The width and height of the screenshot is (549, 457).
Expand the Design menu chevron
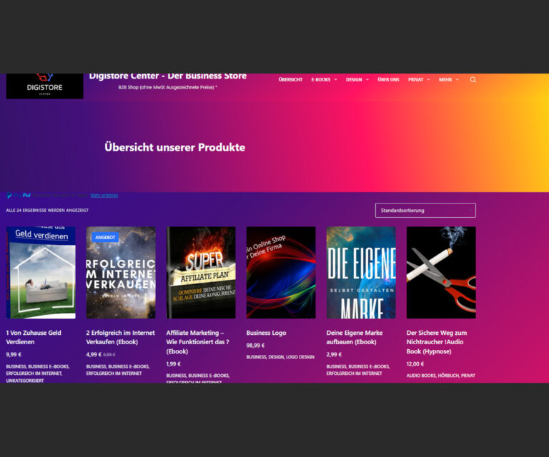(x=367, y=80)
